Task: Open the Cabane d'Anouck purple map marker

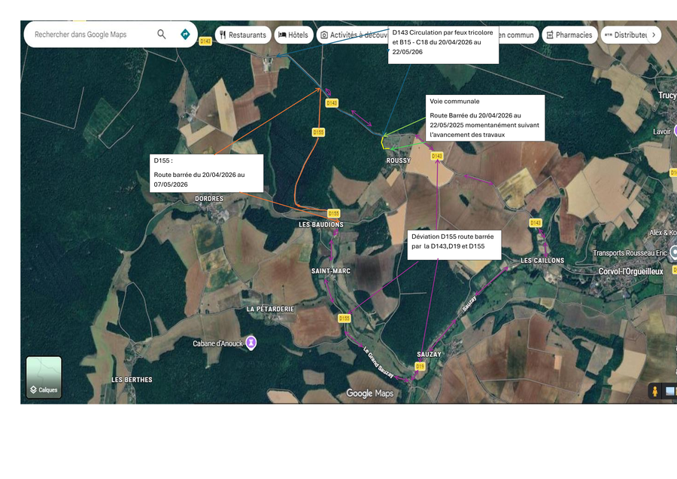Action: pos(251,343)
